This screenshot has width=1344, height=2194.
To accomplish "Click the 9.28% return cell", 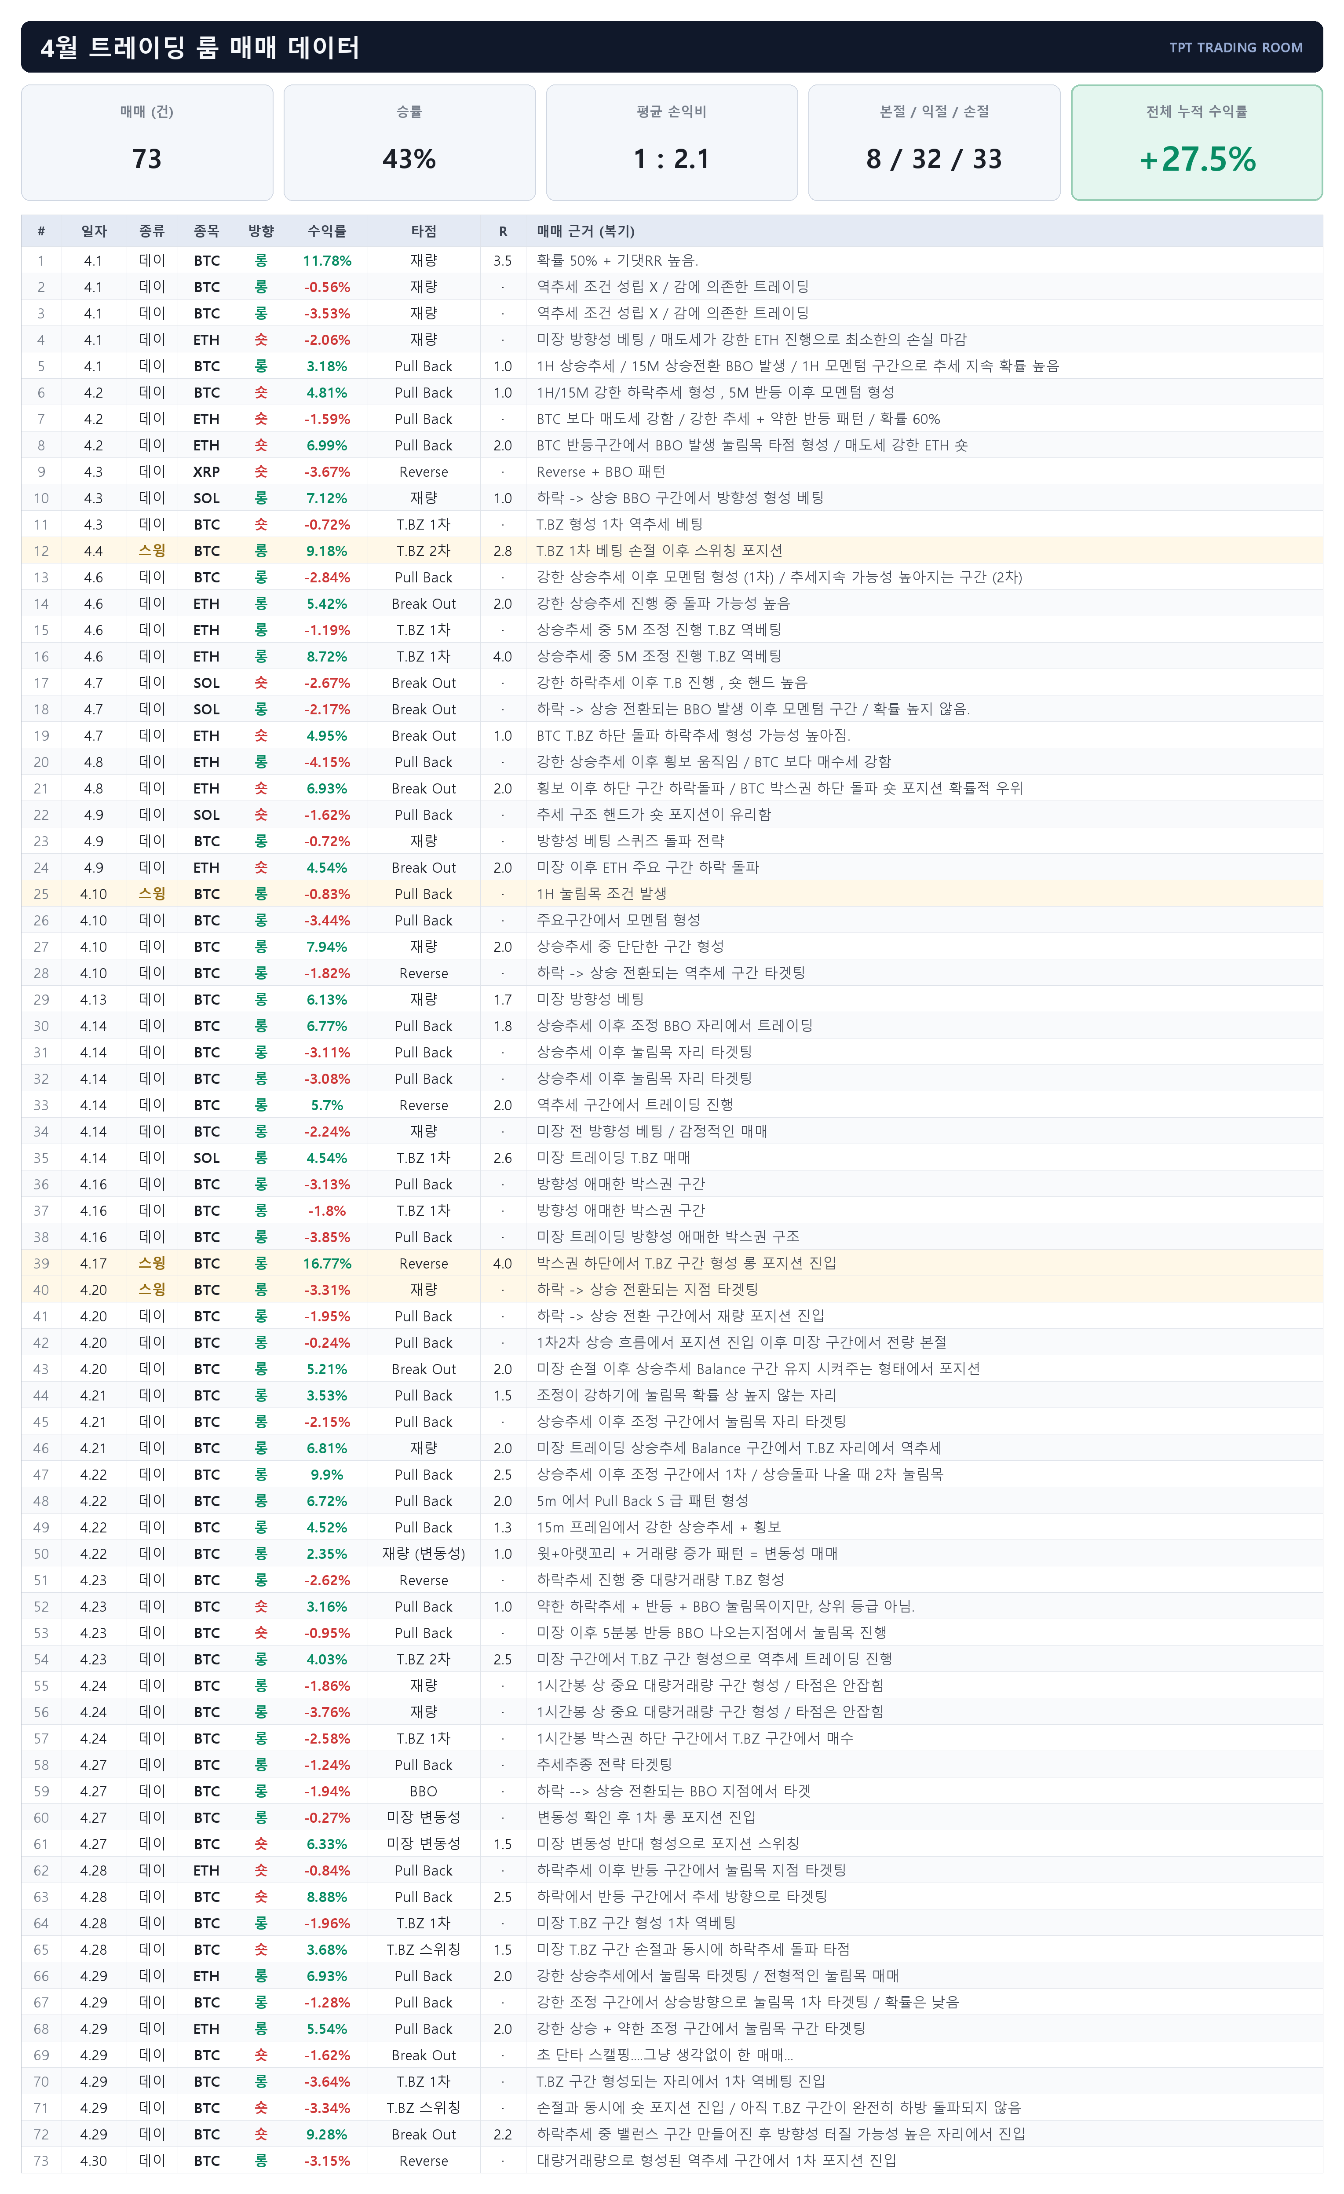I will 327,2135.
